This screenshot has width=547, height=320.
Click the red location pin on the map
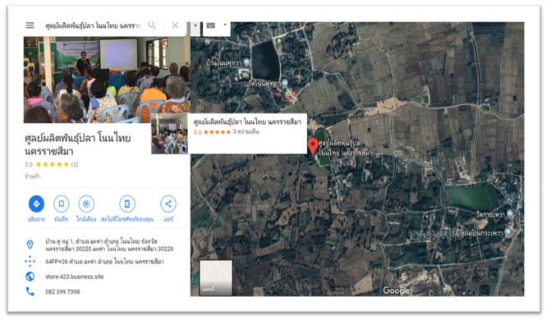(x=313, y=146)
